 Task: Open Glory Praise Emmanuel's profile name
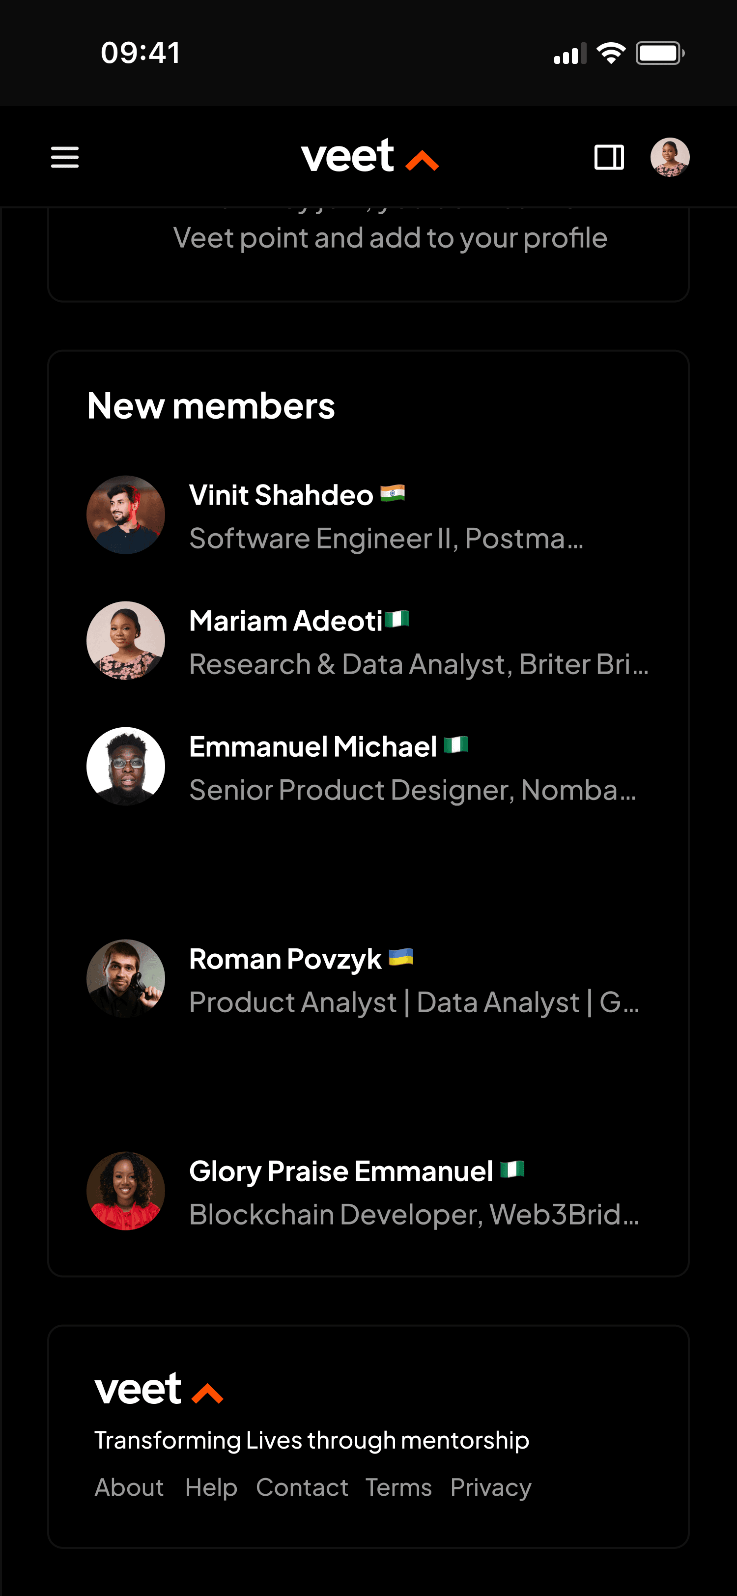click(340, 1171)
